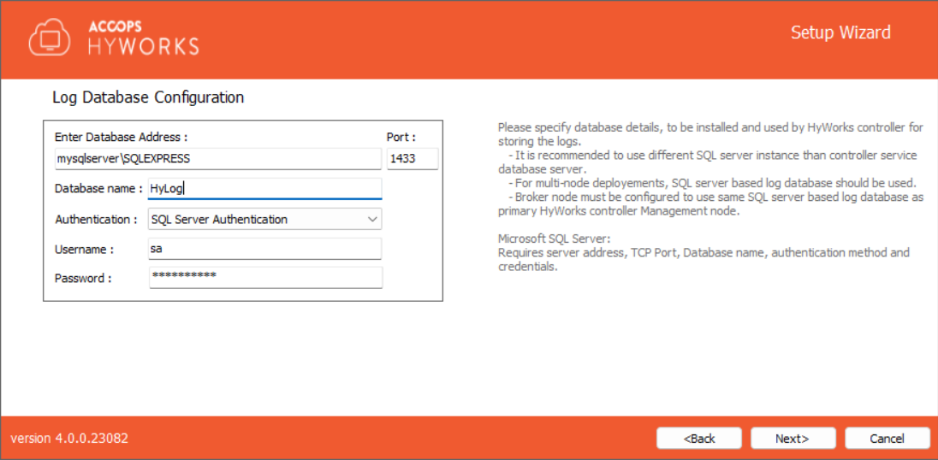Click the Setup Wizard header title
This screenshot has height=460, width=938.
[840, 32]
